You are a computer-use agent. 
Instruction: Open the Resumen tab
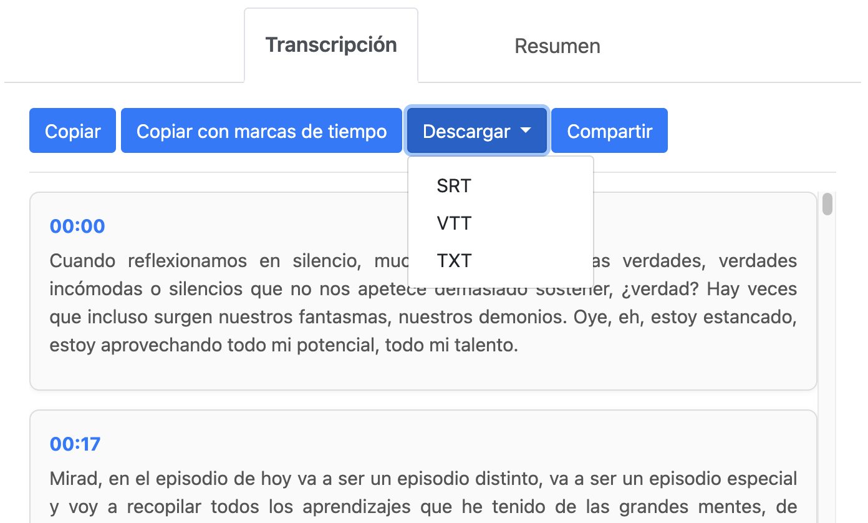pos(557,46)
